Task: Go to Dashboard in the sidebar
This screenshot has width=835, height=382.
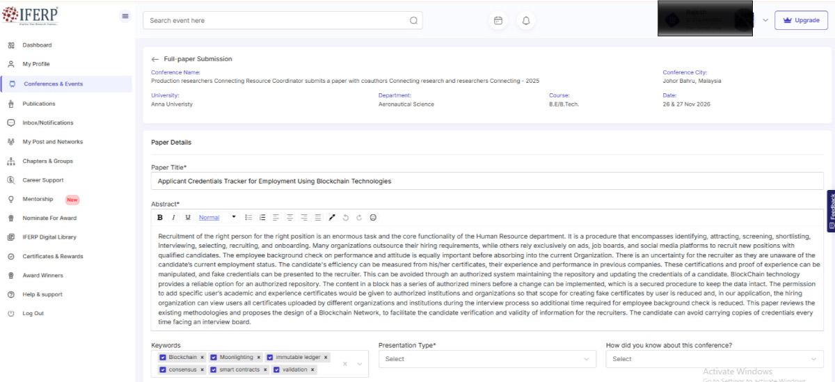Action: (37, 45)
